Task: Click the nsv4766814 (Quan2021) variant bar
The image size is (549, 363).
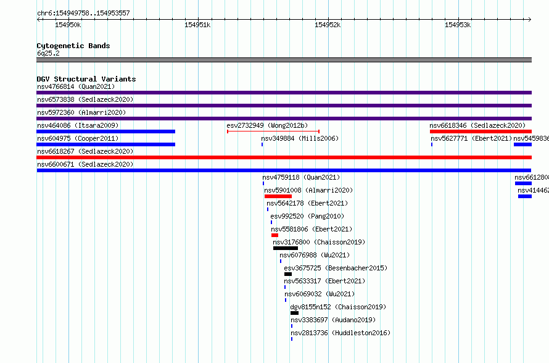Action: 284,93
